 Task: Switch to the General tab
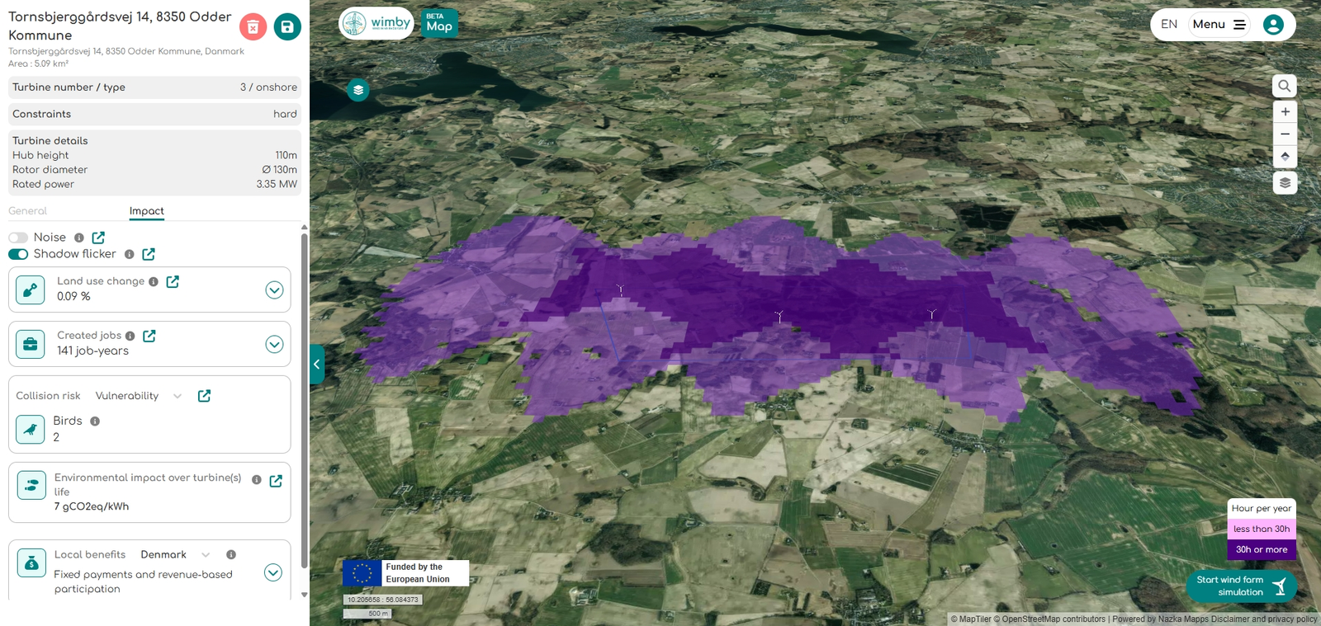click(27, 211)
